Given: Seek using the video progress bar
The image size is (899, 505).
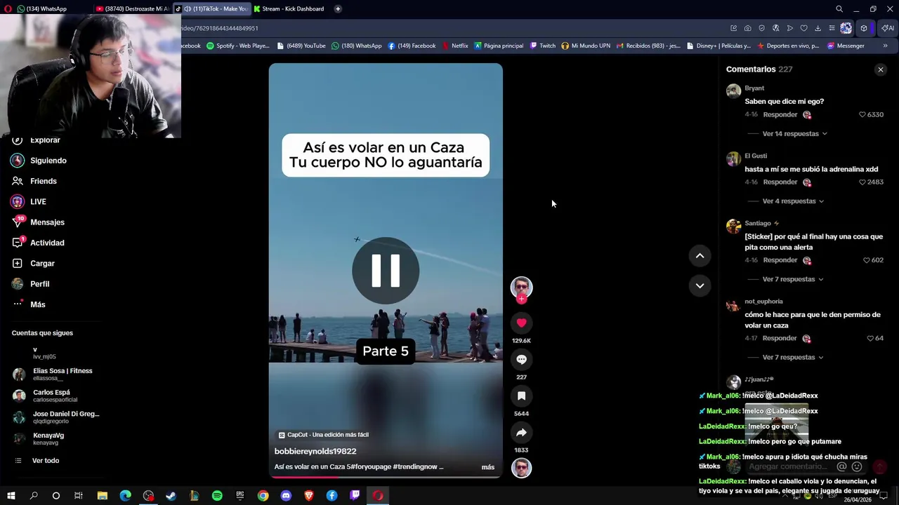Looking at the screenshot, I should click(x=386, y=477).
